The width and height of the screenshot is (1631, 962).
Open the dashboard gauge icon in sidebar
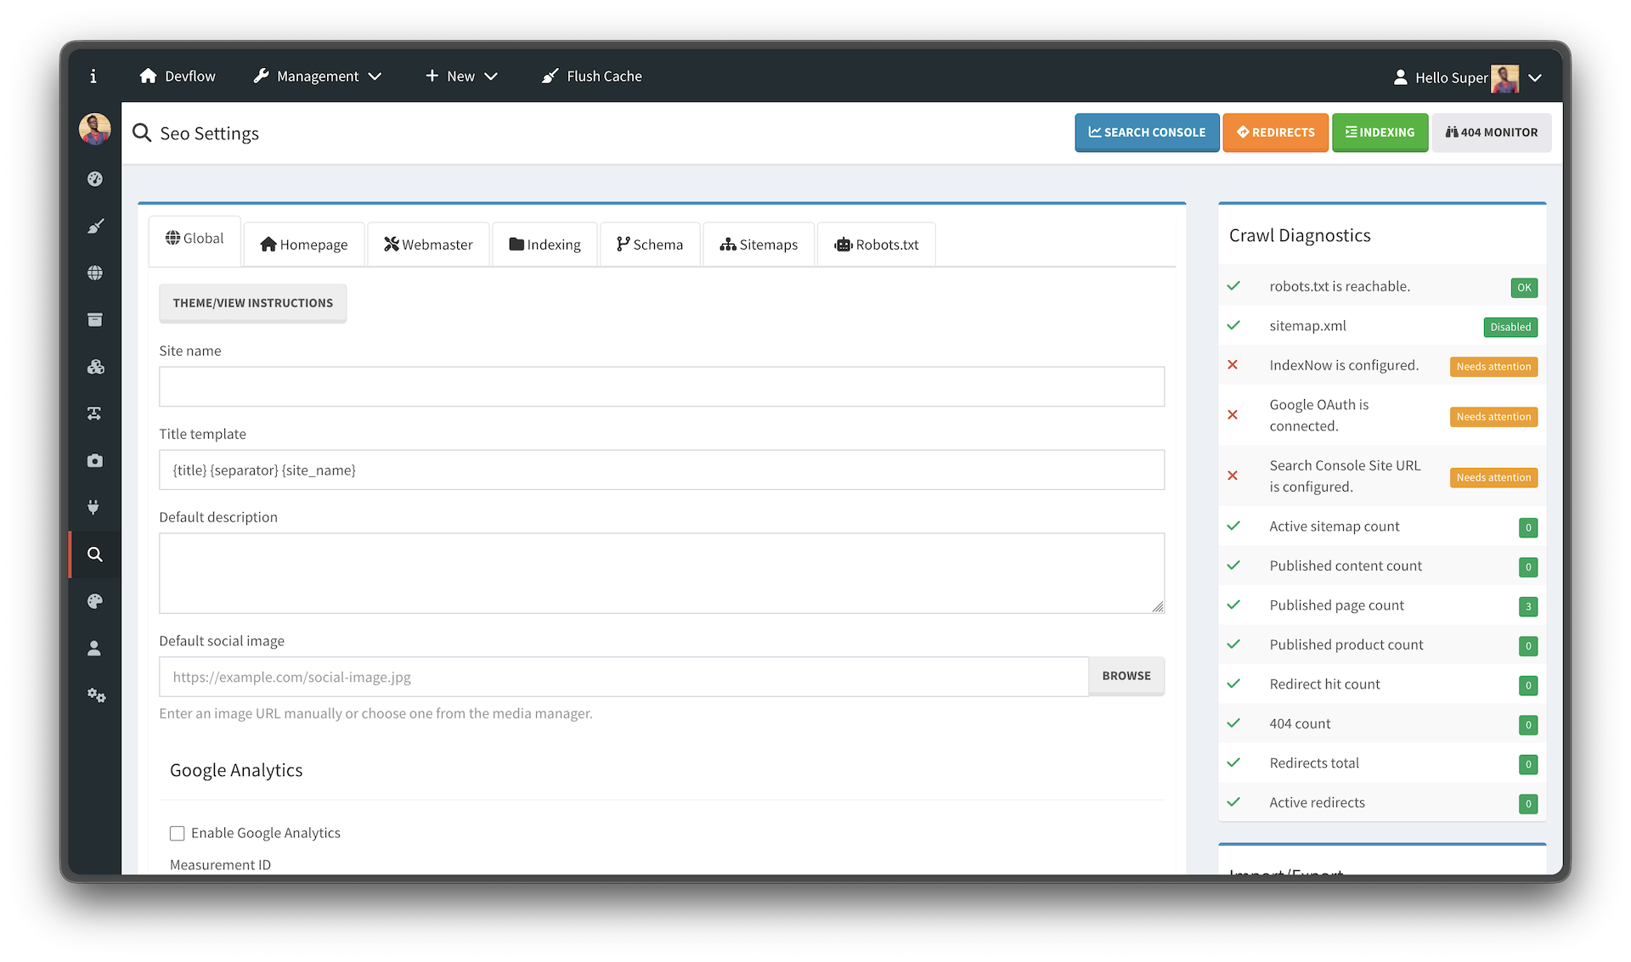95,179
